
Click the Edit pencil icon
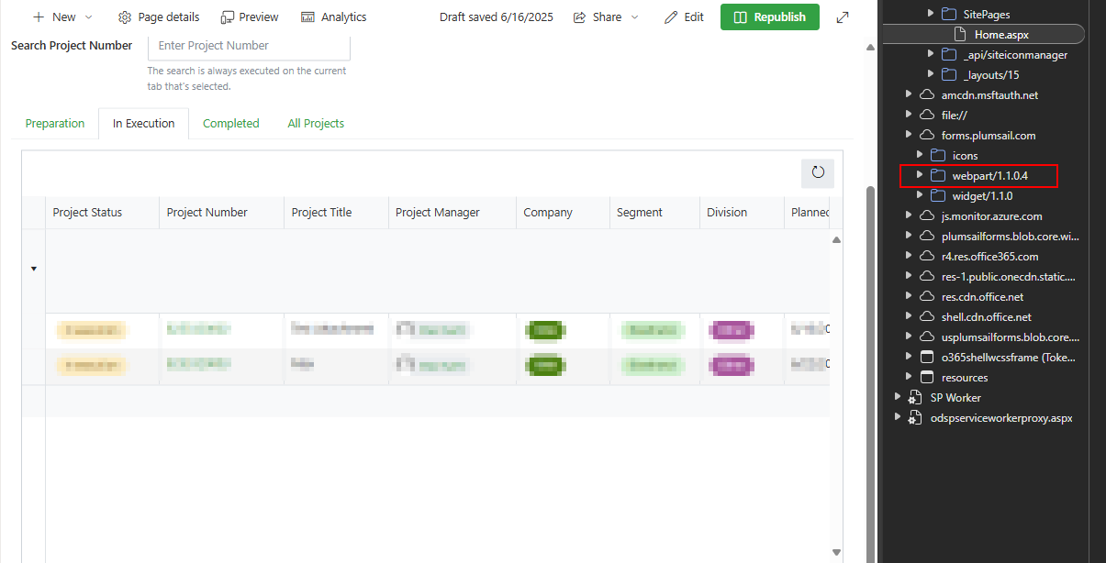tap(671, 17)
